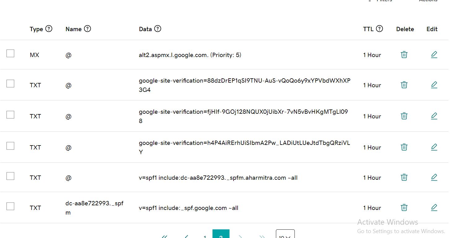Select checkbox for spfm.aharmitra.com SPF row
Viewport: 455px width, 238px height.
(x=10, y=176)
